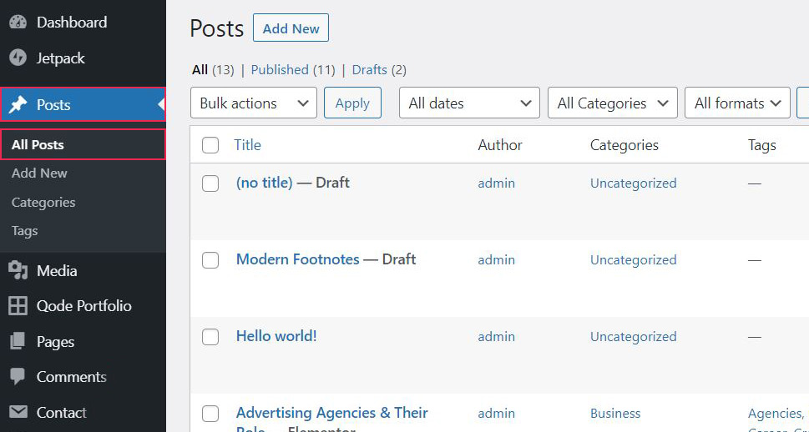Click the Media library icon
Image resolution: width=809 pixels, height=432 pixels.
pyautogui.click(x=18, y=270)
